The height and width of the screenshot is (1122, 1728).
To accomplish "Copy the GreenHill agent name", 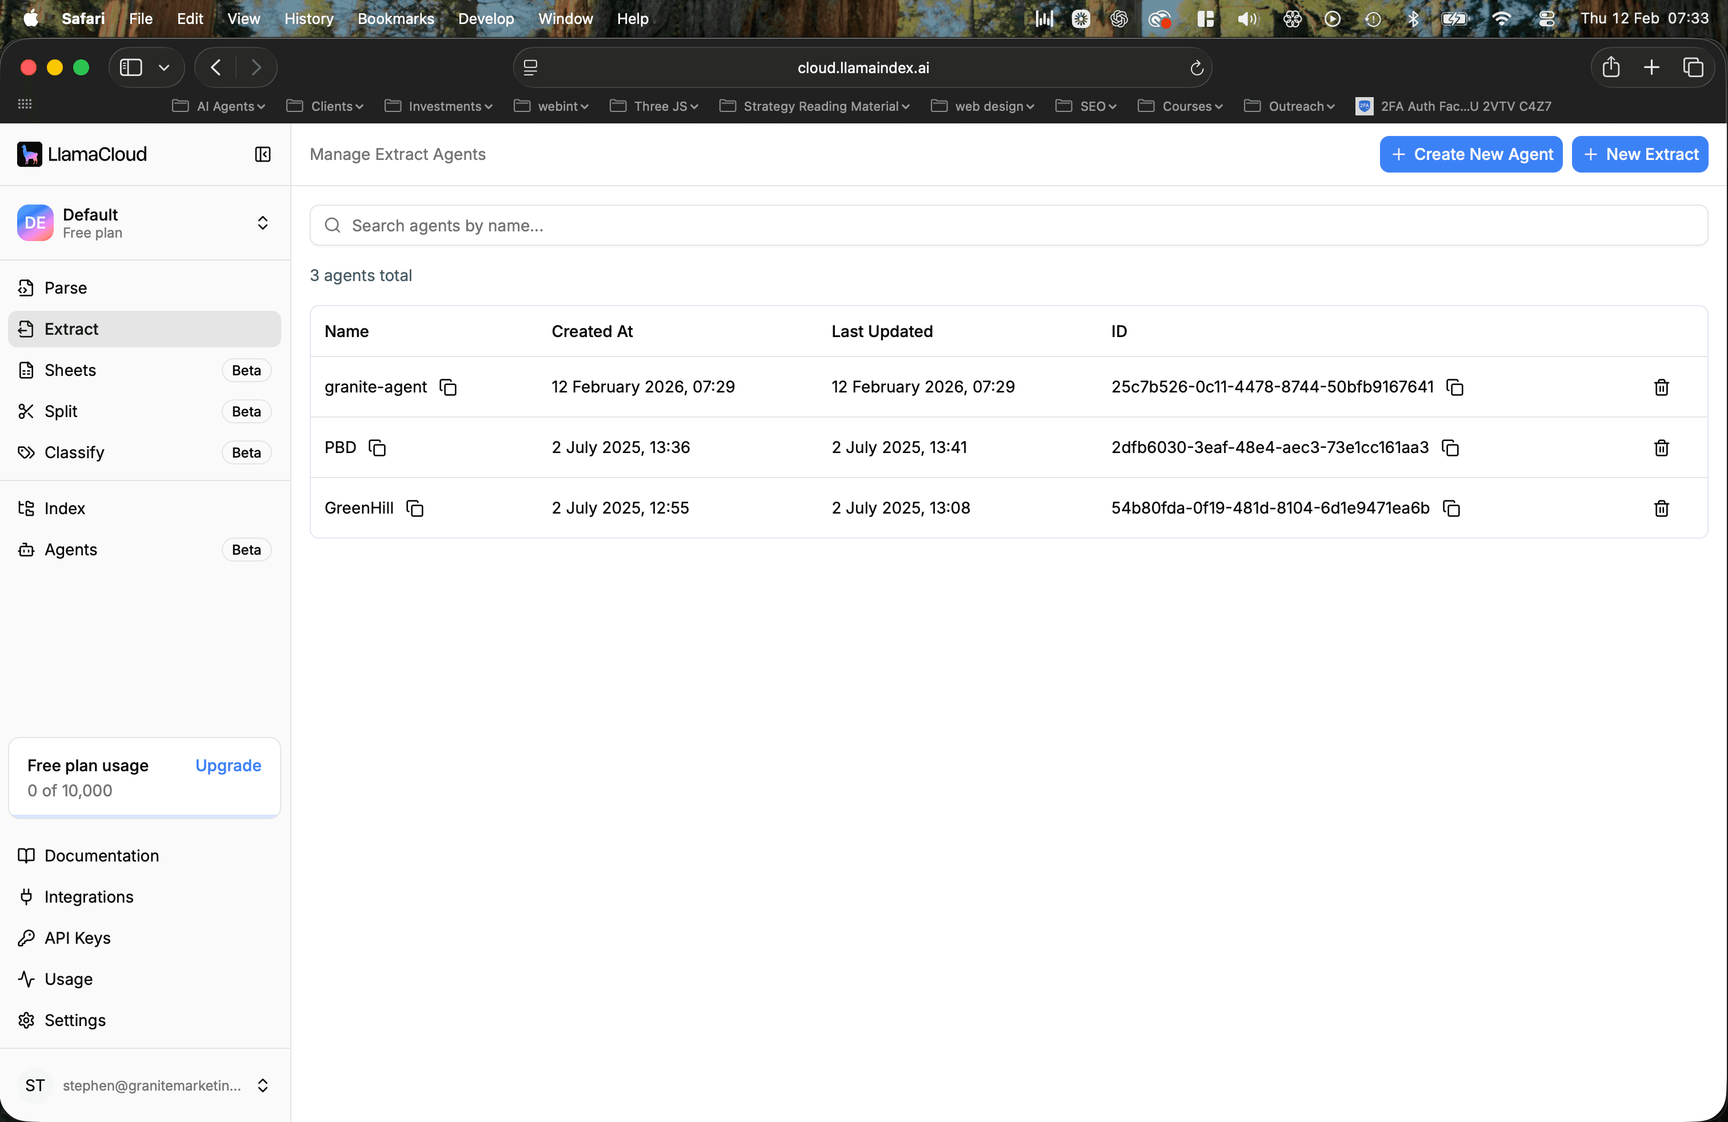I will [x=415, y=508].
